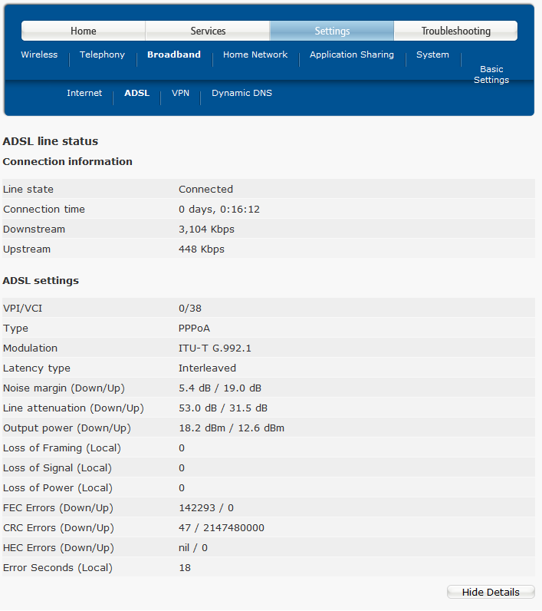The width and height of the screenshot is (542, 611).
Task: Navigate to Telephony settings
Action: pos(102,55)
